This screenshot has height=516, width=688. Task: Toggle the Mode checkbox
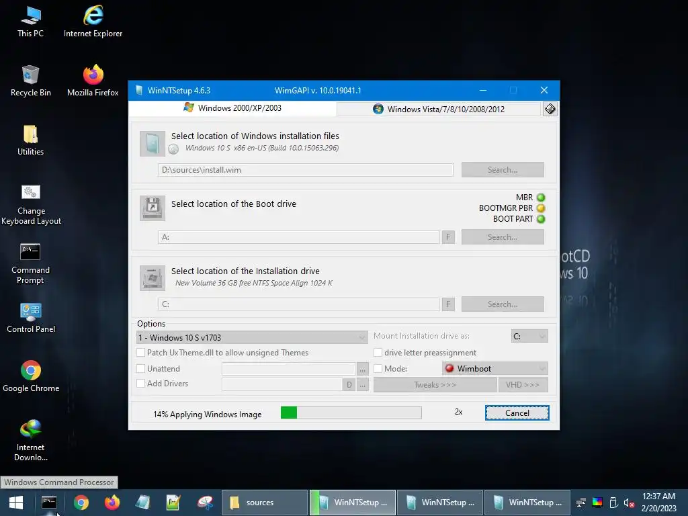coord(378,369)
